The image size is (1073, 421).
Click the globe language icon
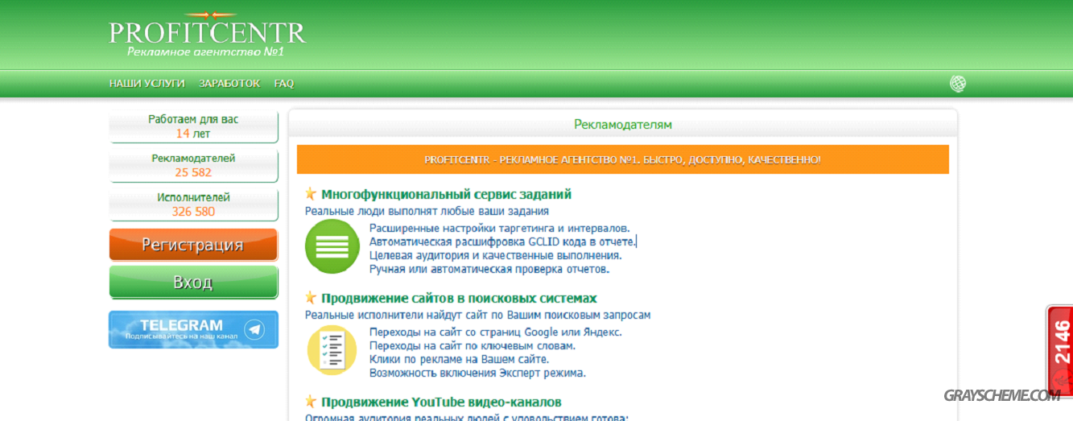coord(958,84)
